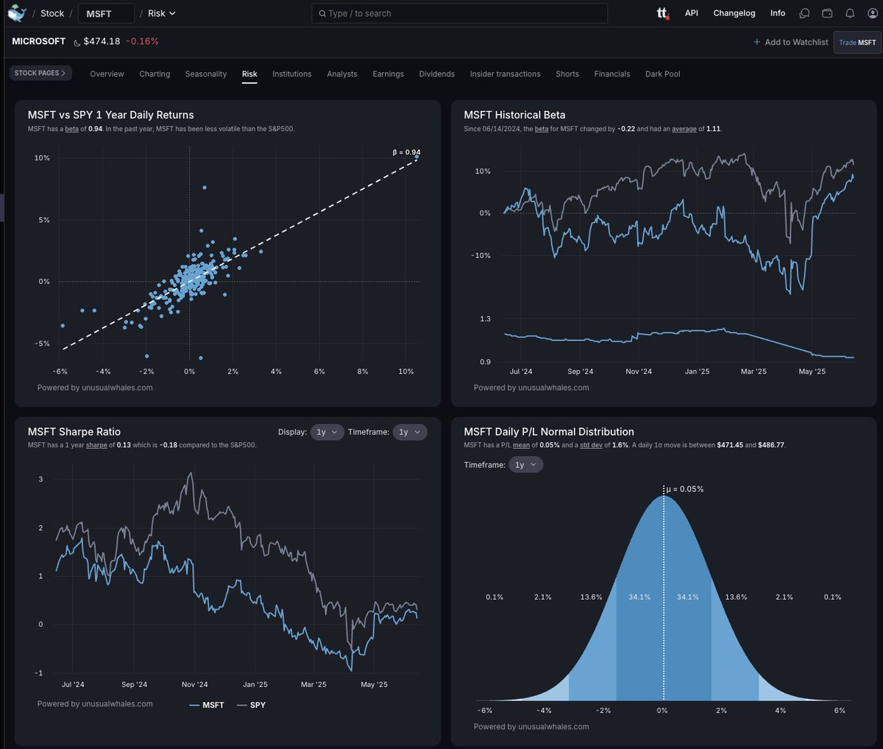Click Add to Watchlist
Screen dimensions: 883x749
(790, 42)
